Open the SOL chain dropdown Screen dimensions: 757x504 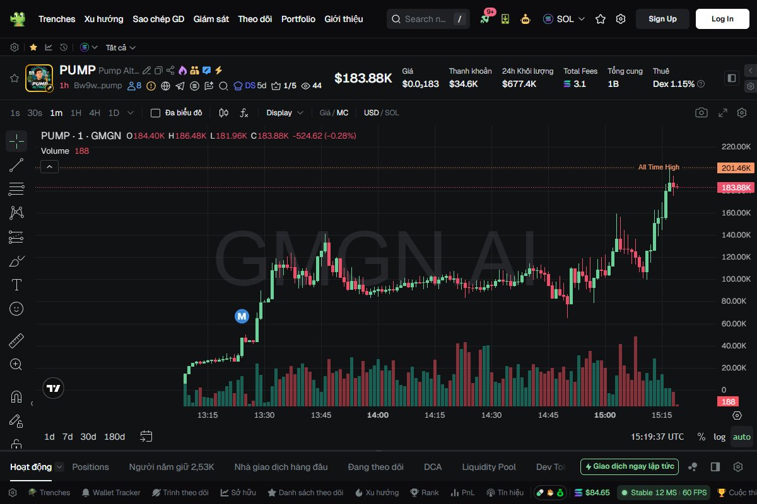(x=564, y=19)
